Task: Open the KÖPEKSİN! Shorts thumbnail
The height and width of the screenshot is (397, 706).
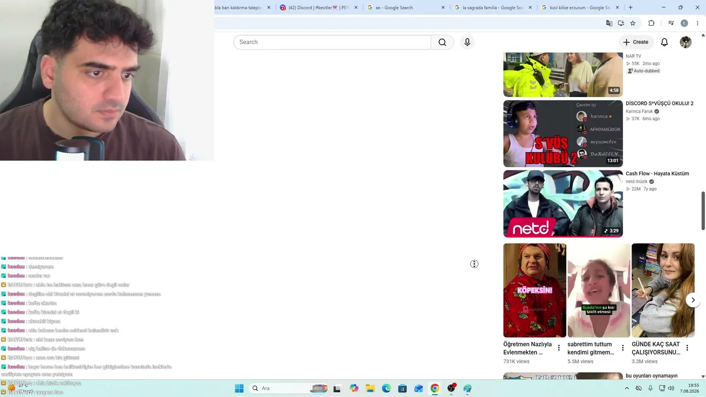Action: click(534, 291)
